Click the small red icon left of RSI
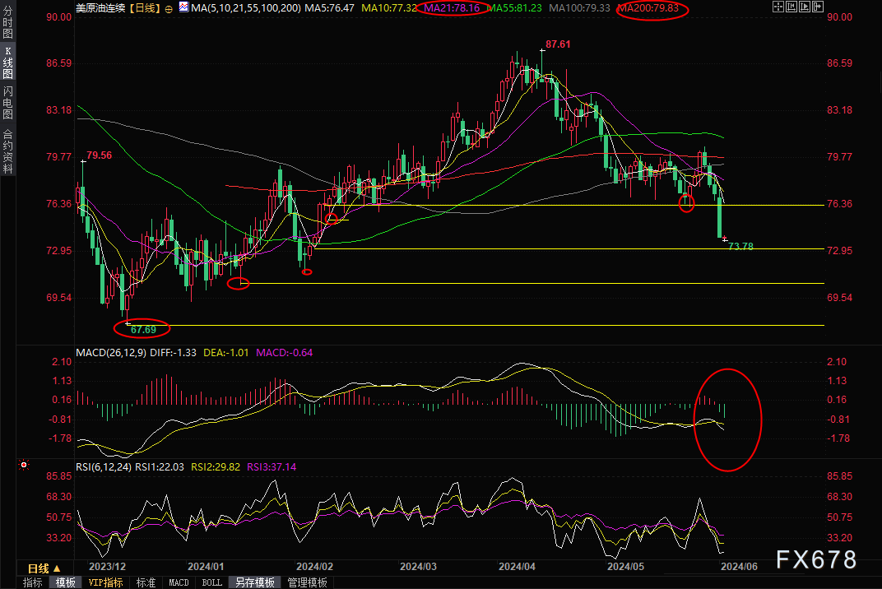Viewport: 882px width, 589px height. 24,466
